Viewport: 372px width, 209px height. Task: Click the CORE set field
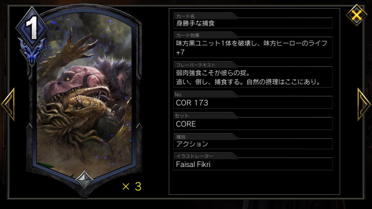[x=253, y=124]
